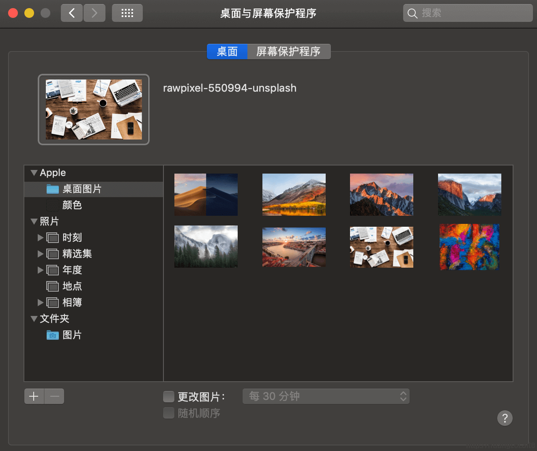The height and width of the screenshot is (451, 537).
Task: Click the minus button to remove folder
Action: click(x=54, y=396)
